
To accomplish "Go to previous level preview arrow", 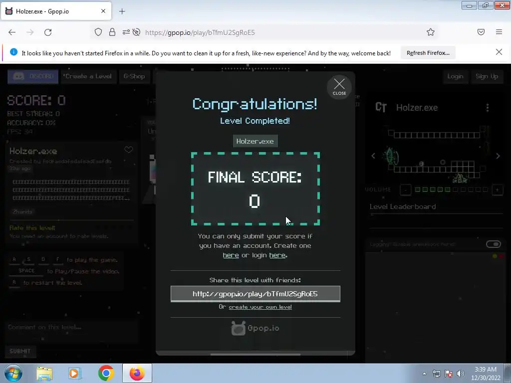I will pyautogui.click(x=373, y=156).
